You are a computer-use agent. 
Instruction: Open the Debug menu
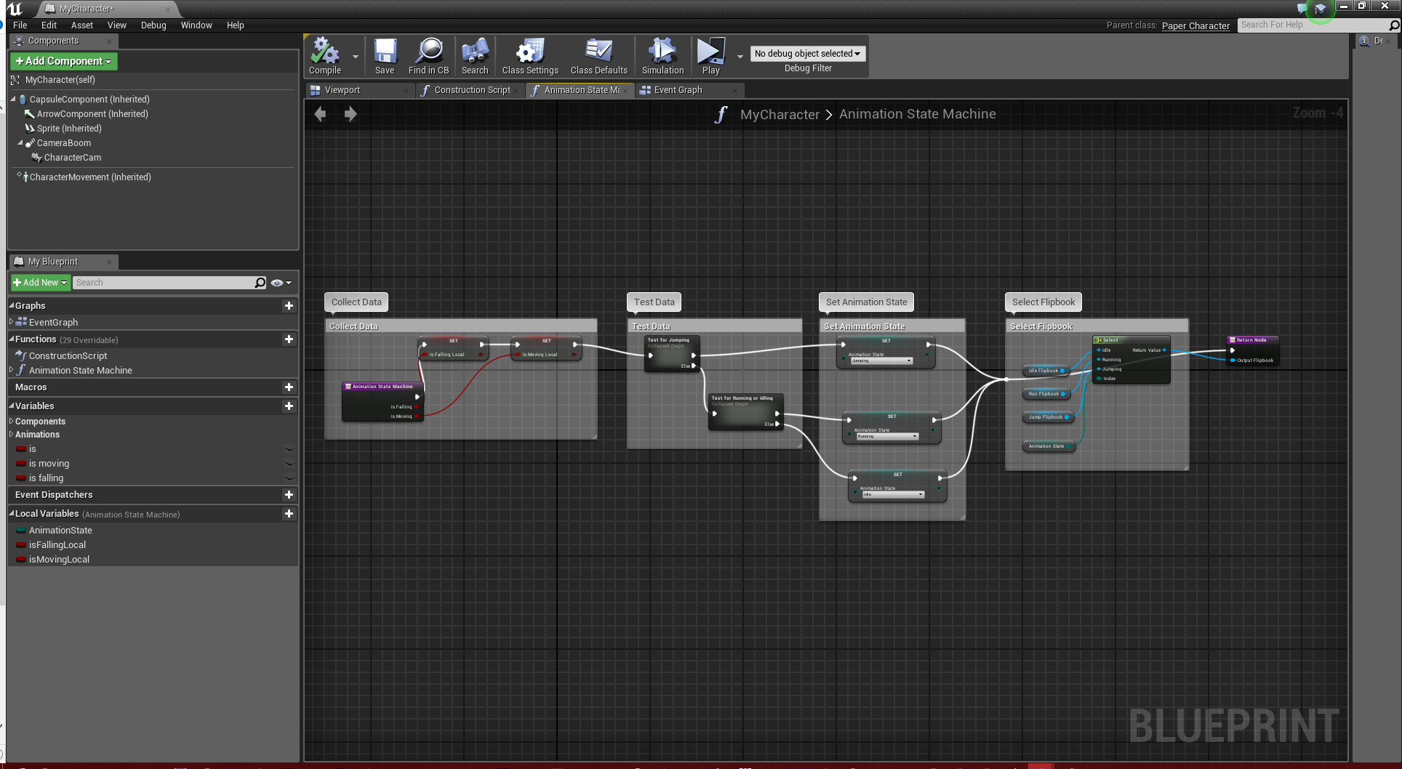[153, 25]
